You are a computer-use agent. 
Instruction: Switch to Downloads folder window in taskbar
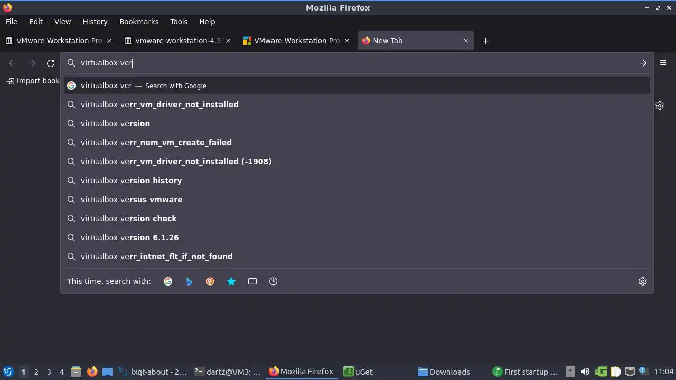(453, 372)
